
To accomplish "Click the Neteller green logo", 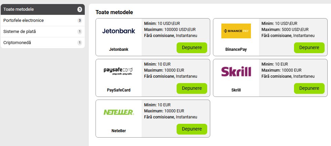I will click(118, 112).
